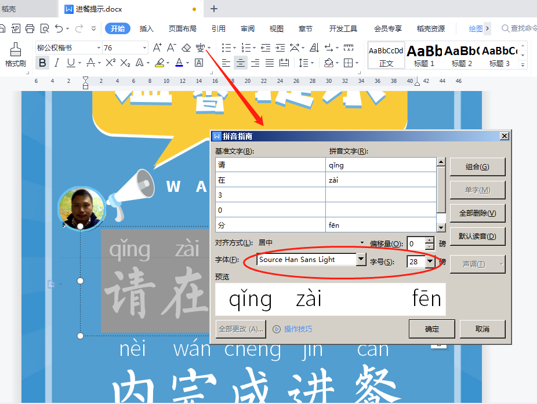Insert a numbered list
The height and width of the screenshot is (404, 537).
pos(246,48)
